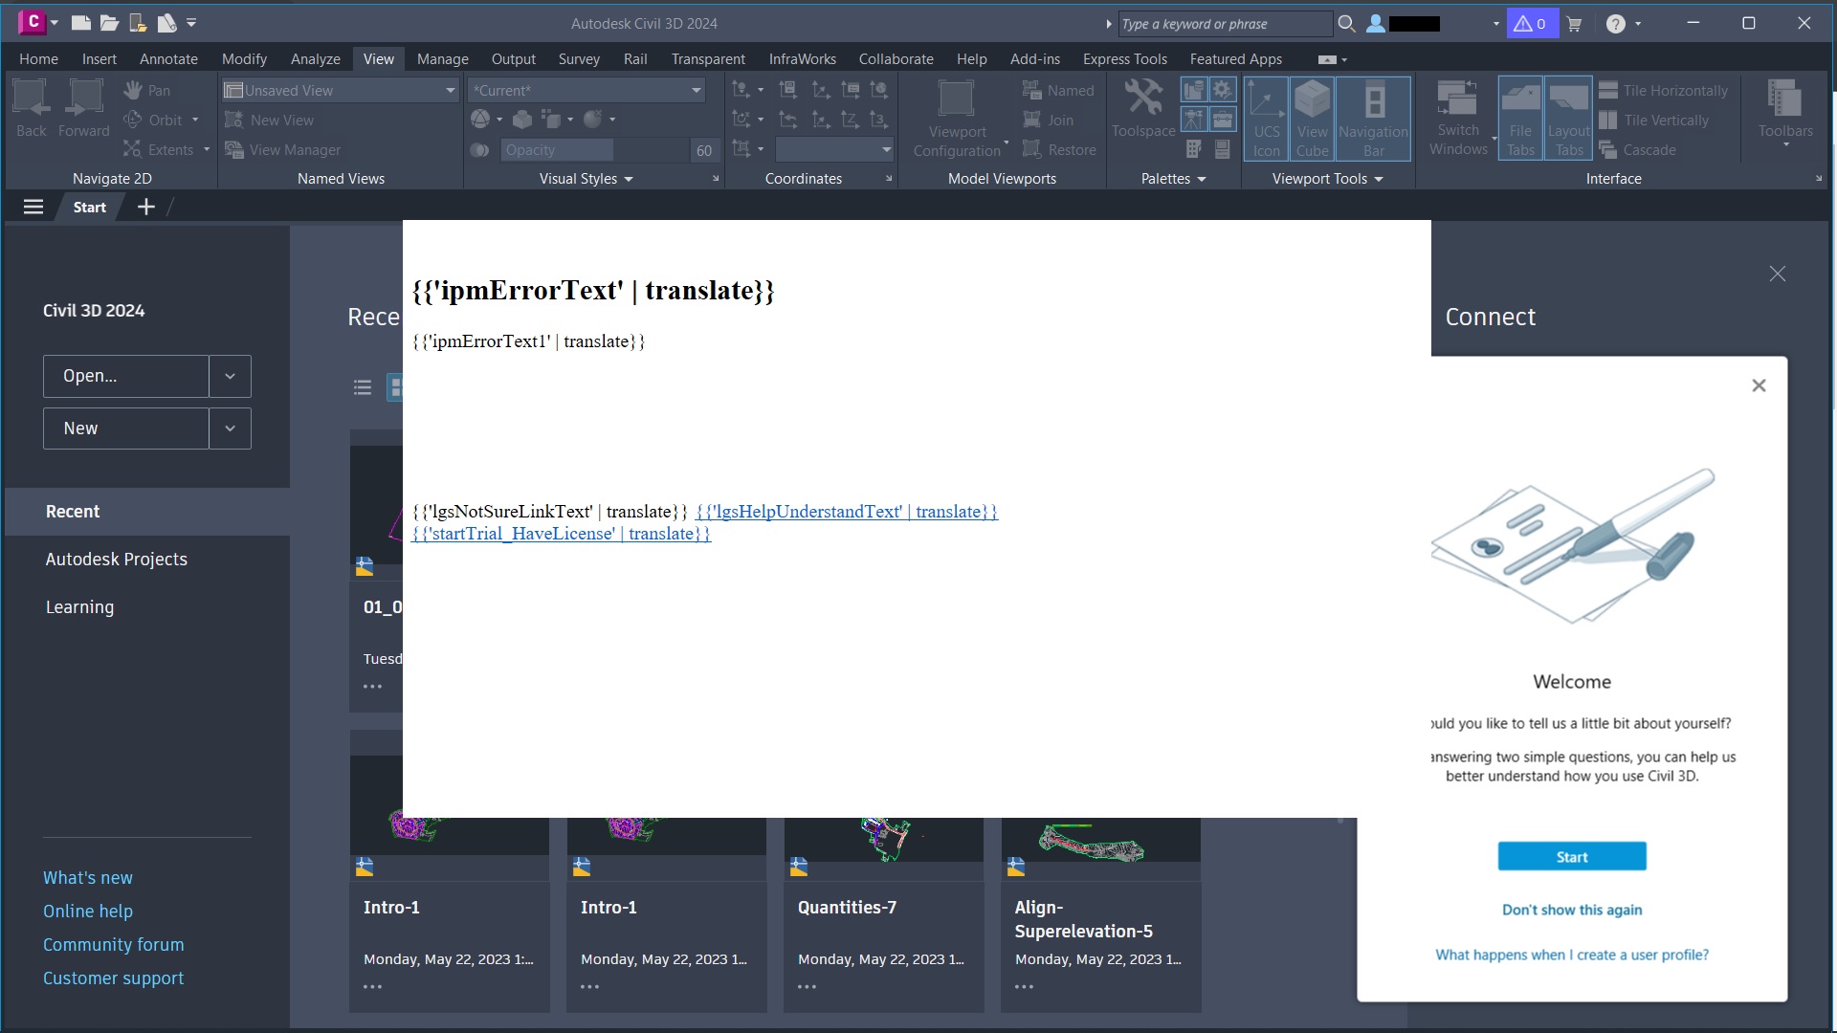Open Community forum link
This screenshot has height=1033, width=1837.
(x=114, y=944)
